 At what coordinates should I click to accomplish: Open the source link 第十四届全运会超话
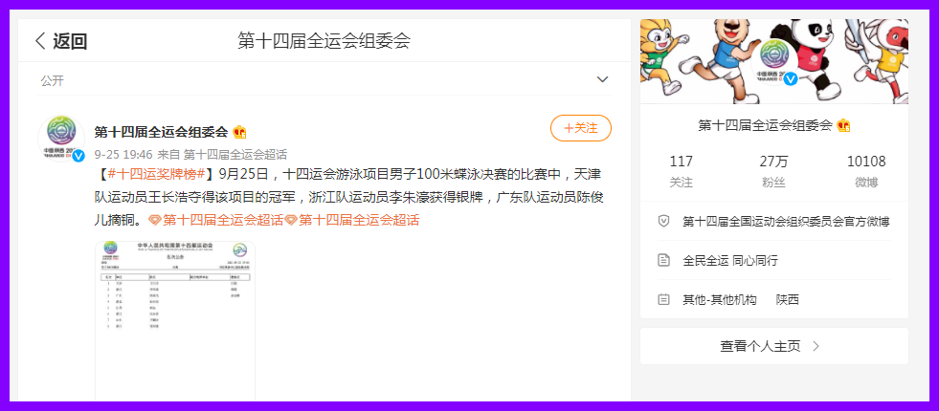(235, 154)
